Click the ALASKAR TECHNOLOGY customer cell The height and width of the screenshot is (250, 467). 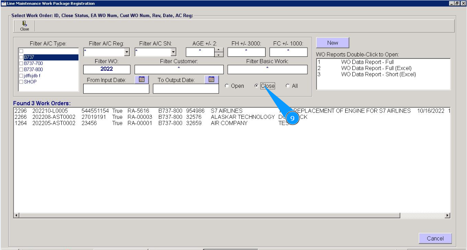243,117
